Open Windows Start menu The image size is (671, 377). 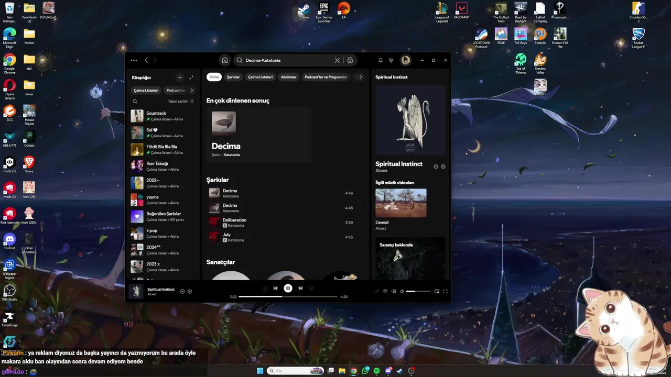[x=259, y=371]
